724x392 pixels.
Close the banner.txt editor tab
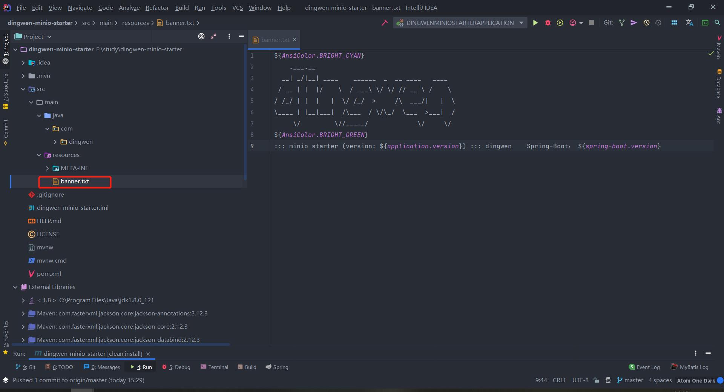(x=295, y=40)
